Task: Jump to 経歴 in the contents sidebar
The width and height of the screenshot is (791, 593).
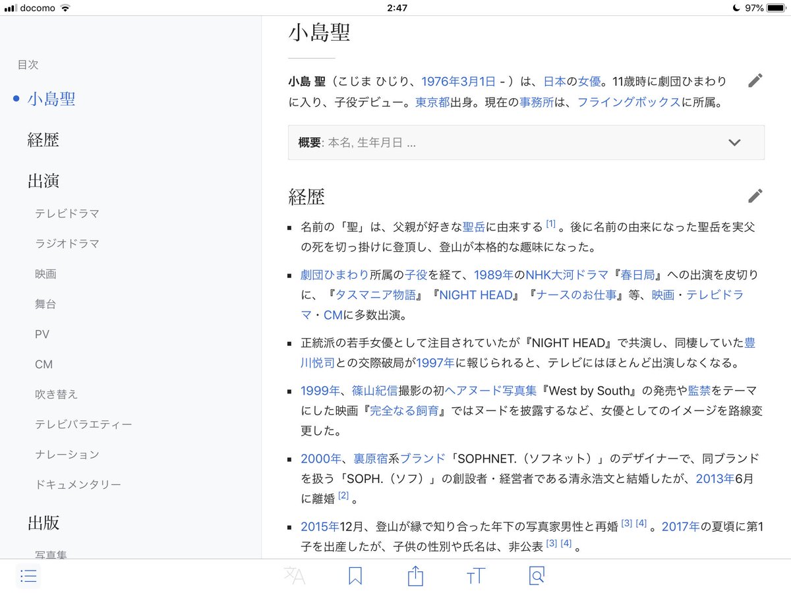Action: coord(44,140)
